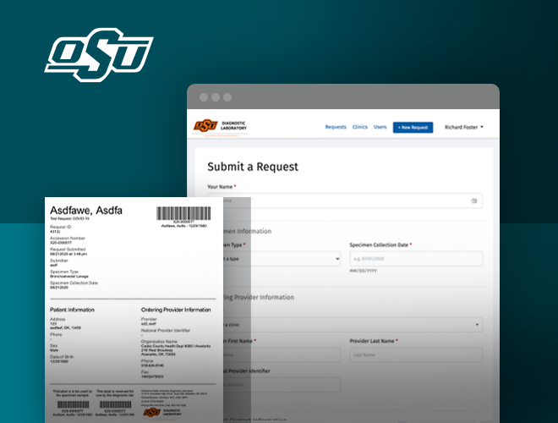Go to the Clinics page
The width and height of the screenshot is (558, 423).
(360, 127)
